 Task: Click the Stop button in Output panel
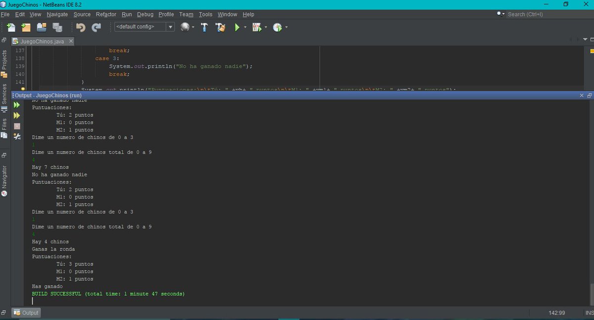tap(17, 126)
